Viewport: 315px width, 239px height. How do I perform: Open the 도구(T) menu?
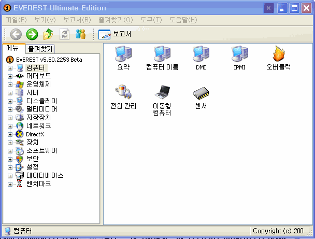151,20
